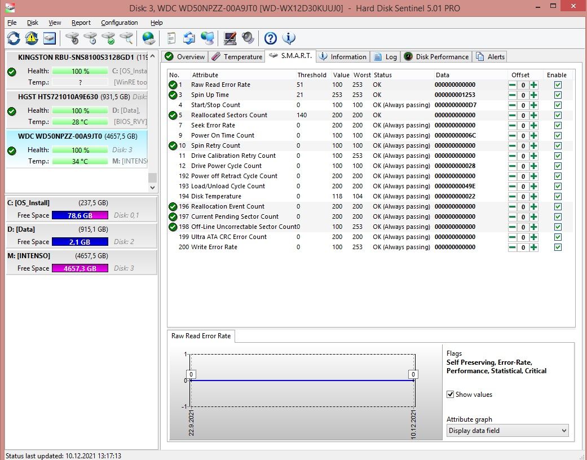Click the M: INTENSO free space bar
Viewport: 587px width, 460px height.
(x=80, y=268)
